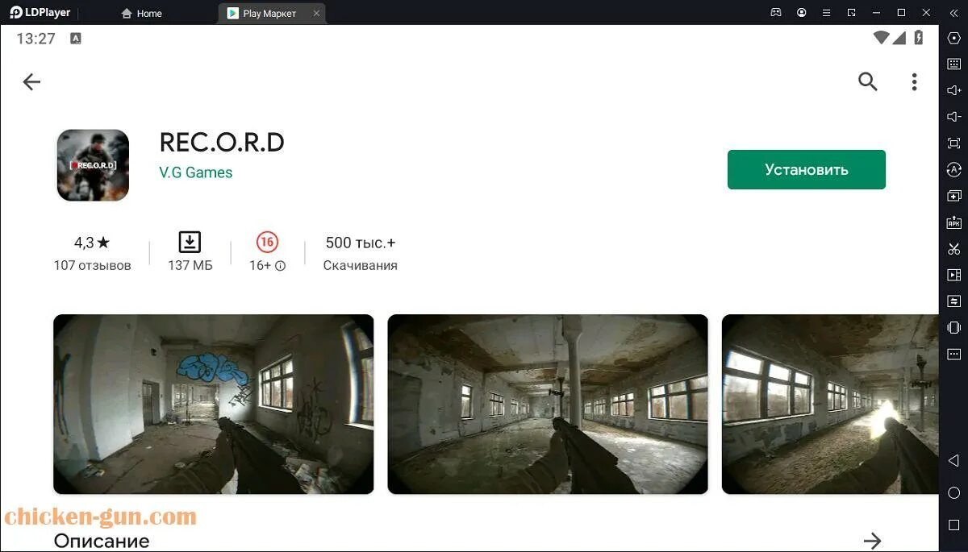Screen dimensions: 968x552
Task: Click the battery charging status icon
Action: coord(918,38)
